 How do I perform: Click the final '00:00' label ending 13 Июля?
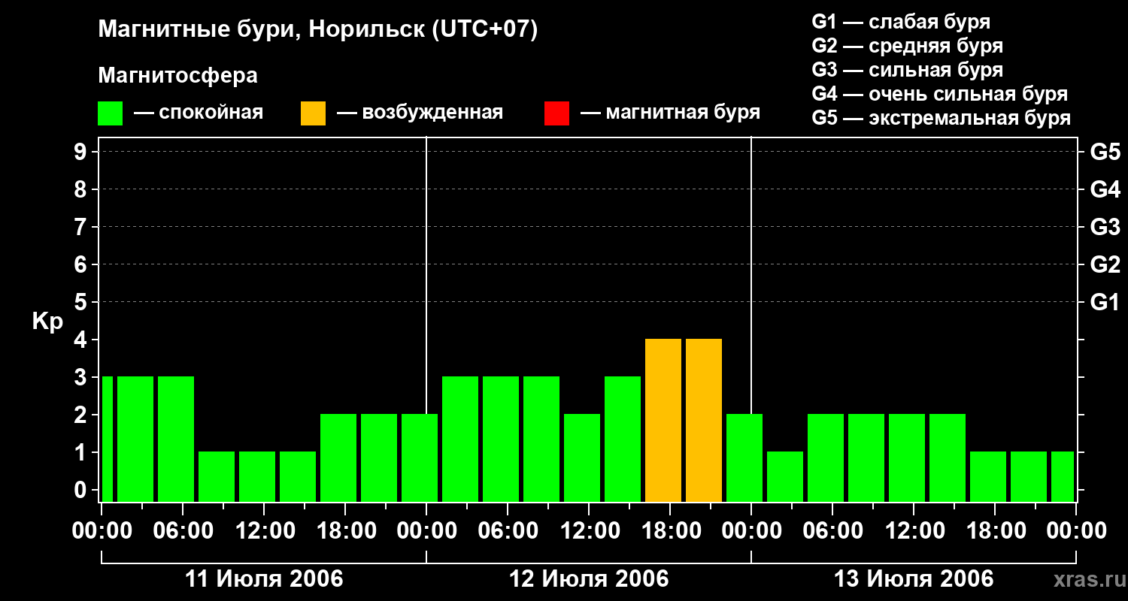pyautogui.click(x=1076, y=531)
